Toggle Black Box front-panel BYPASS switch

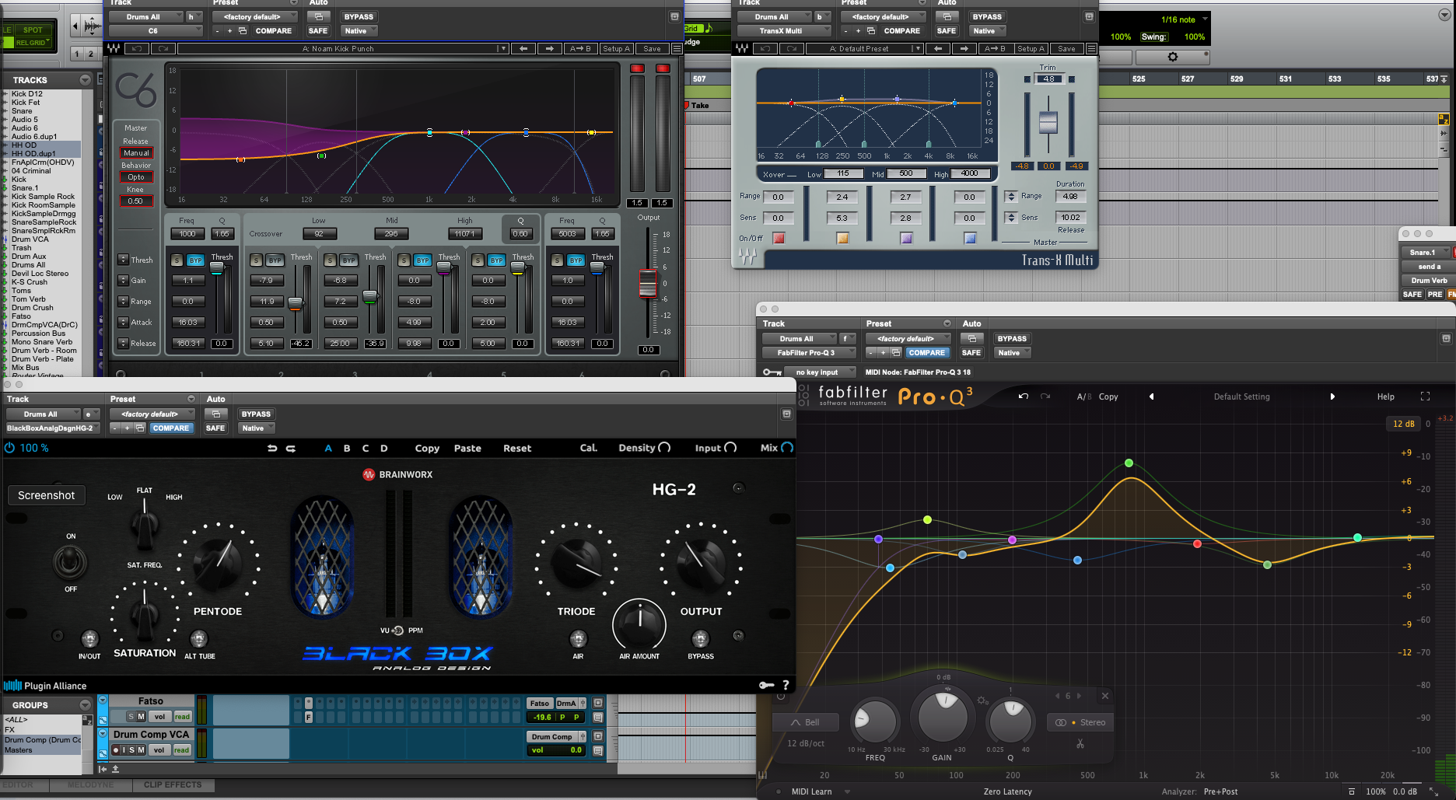tap(700, 639)
